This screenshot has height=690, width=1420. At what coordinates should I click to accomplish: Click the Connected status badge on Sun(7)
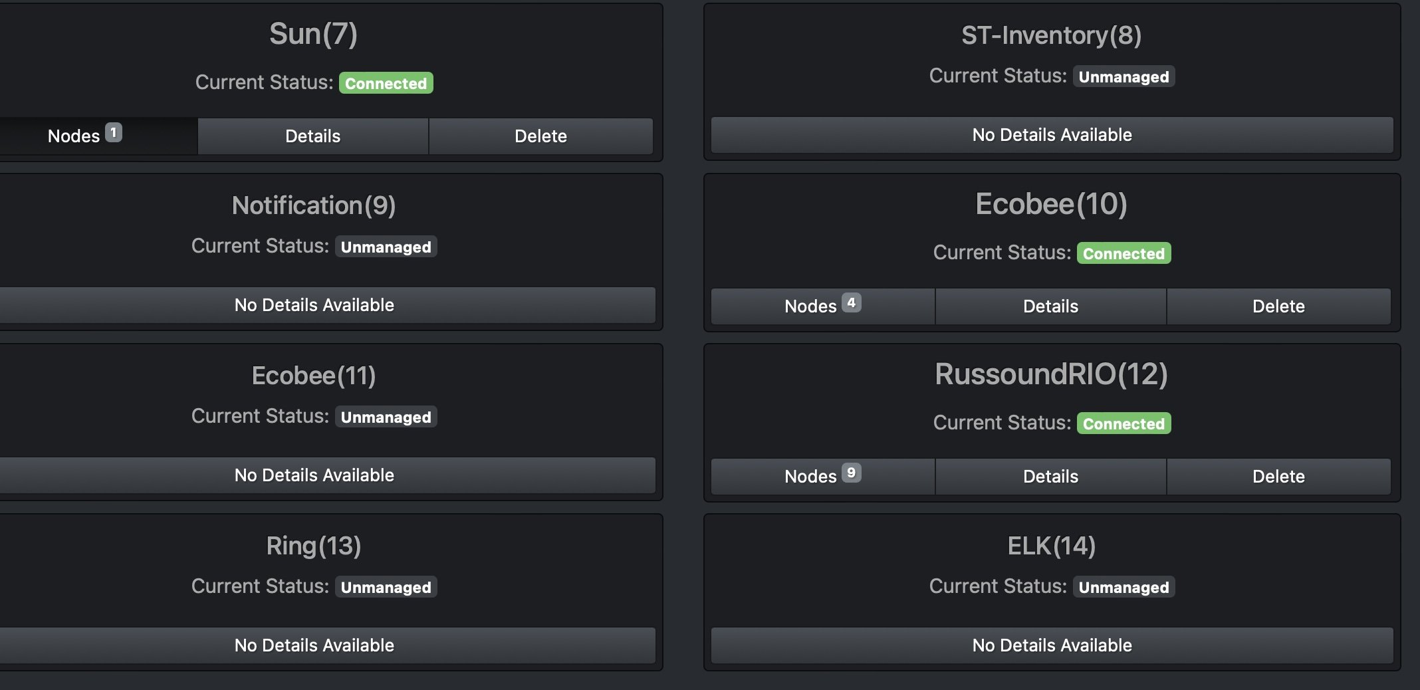[386, 83]
